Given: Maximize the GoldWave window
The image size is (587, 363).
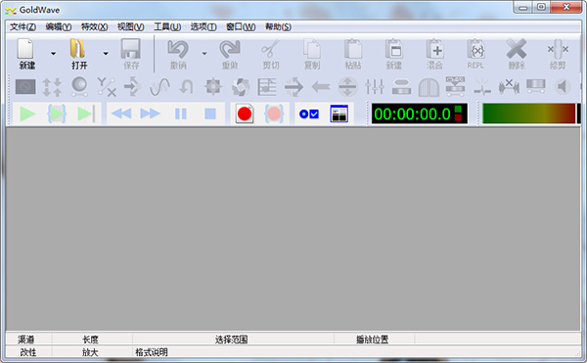Looking at the screenshot, I should click(541, 7).
